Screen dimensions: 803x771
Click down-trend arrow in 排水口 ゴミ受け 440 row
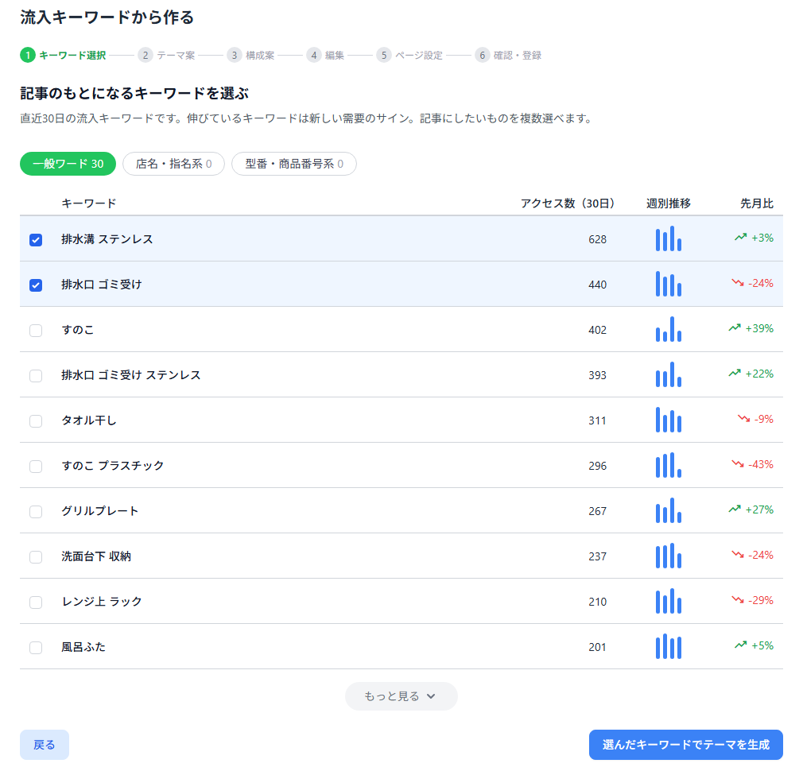(738, 283)
